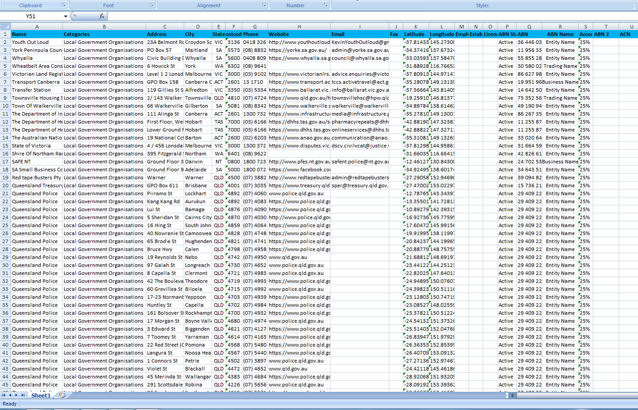
Task: Click the Insert Function fx icon
Action: click(x=102, y=16)
